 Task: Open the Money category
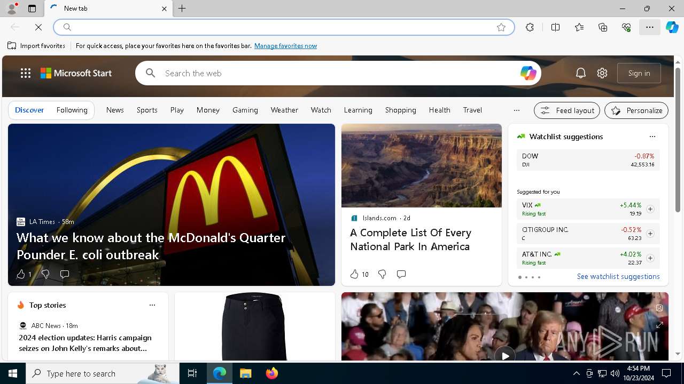208,110
